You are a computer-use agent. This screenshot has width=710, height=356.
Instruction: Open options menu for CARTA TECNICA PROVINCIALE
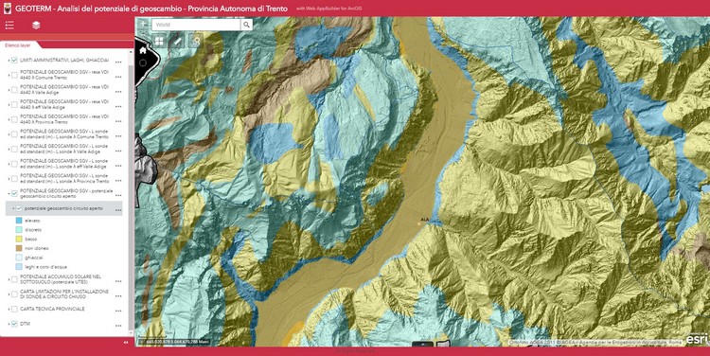point(118,311)
